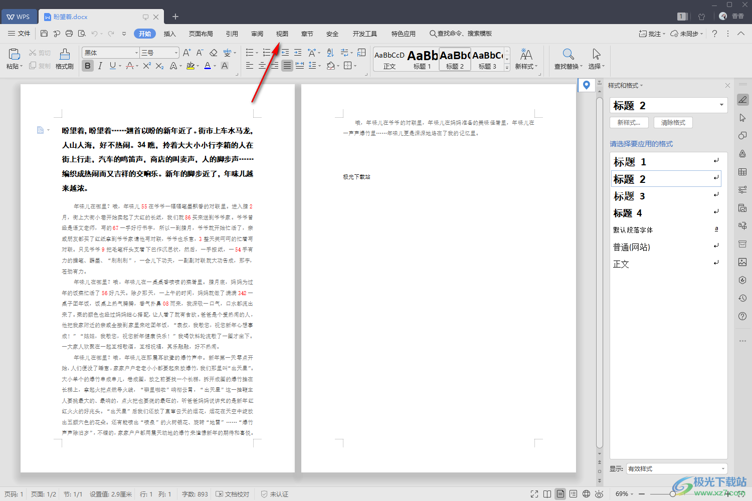The width and height of the screenshot is (752, 501).
Task: Click the 查找命令、搜索模板 search field
Action: pos(461,34)
